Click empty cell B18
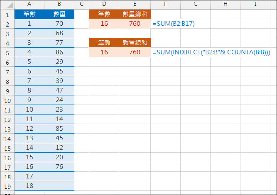277x195 pixels. 59,176
